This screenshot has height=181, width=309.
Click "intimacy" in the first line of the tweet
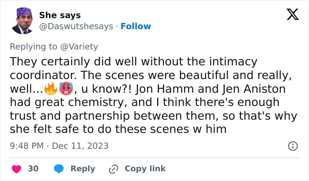[233, 61]
